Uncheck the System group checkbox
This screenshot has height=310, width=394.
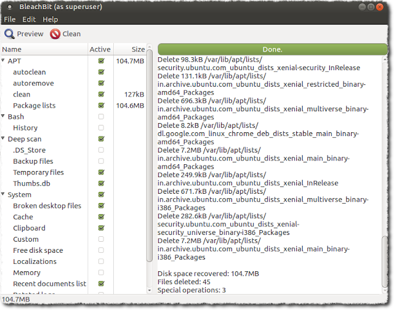(101, 194)
